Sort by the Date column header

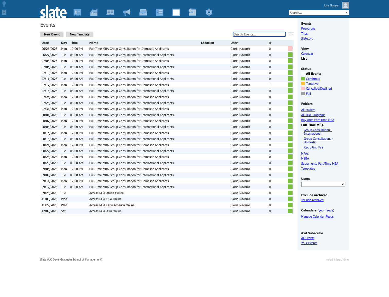(x=45, y=43)
